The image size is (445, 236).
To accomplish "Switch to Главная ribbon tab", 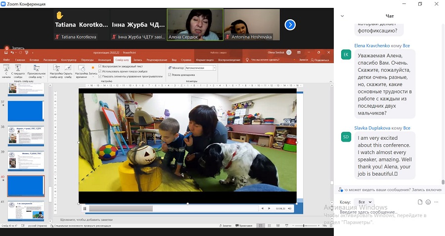I will [x=20, y=60].
